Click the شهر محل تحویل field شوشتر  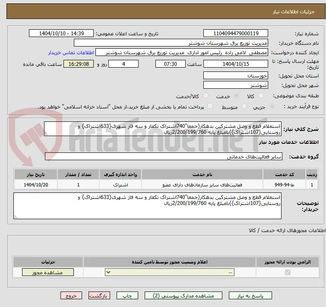[x=236, y=85]
